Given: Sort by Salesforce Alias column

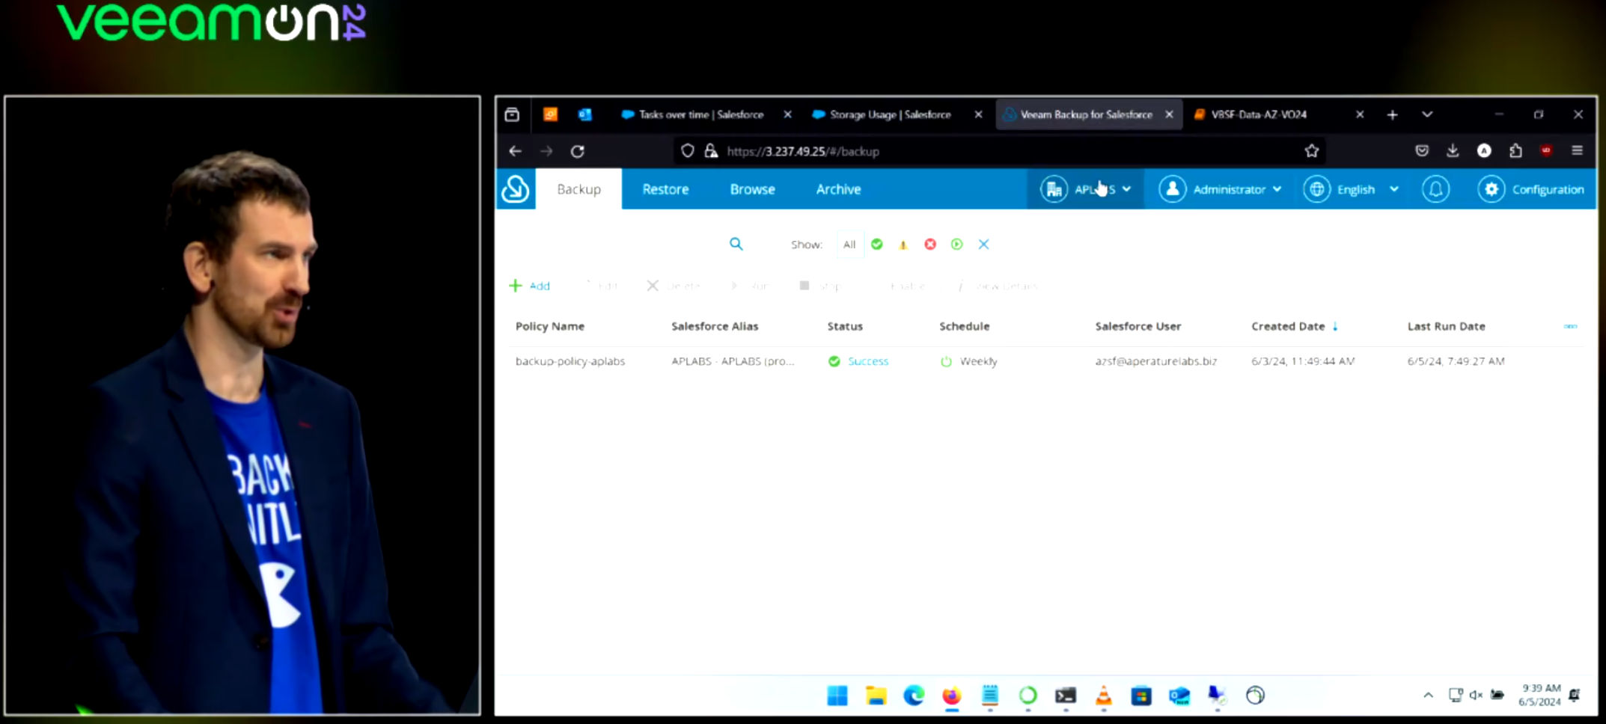Looking at the screenshot, I should [x=715, y=326].
